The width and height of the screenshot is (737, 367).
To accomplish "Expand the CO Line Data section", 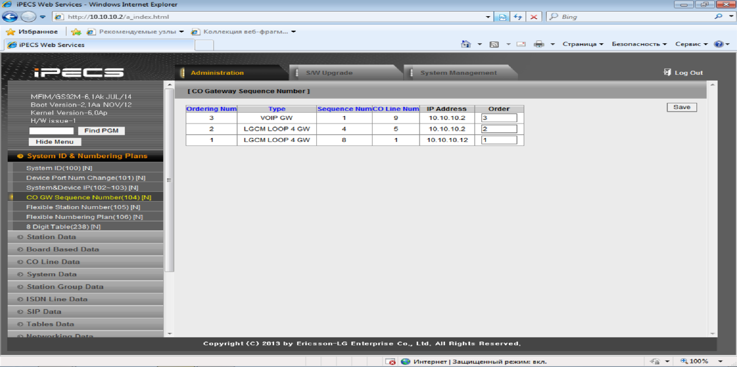I will (53, 262).
